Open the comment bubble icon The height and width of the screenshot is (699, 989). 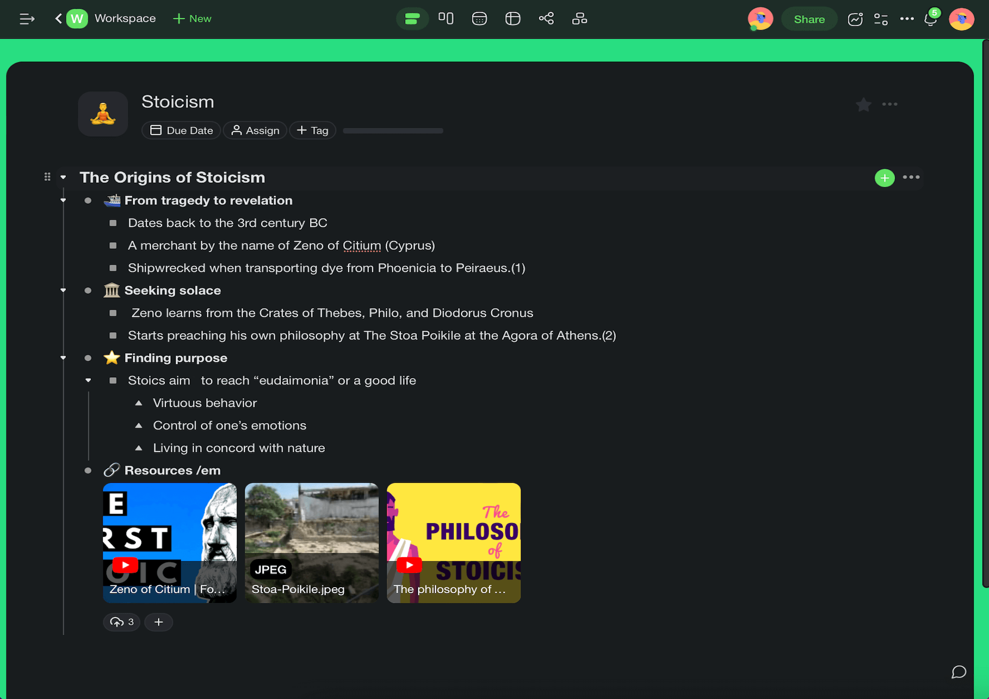pos(958,672)
